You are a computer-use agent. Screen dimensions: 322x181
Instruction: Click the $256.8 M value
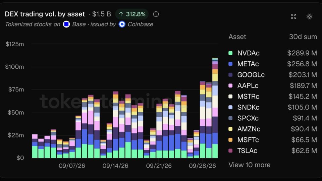coord(302,64)
